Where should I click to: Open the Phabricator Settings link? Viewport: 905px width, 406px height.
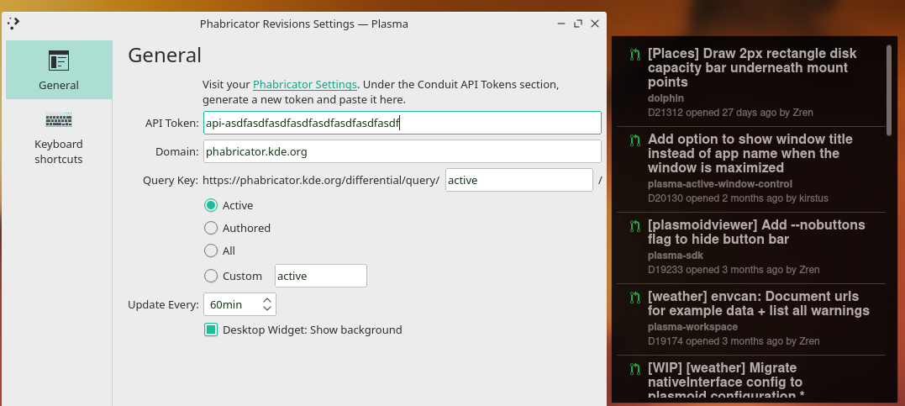pyautogui.click(x=305, y=84)
